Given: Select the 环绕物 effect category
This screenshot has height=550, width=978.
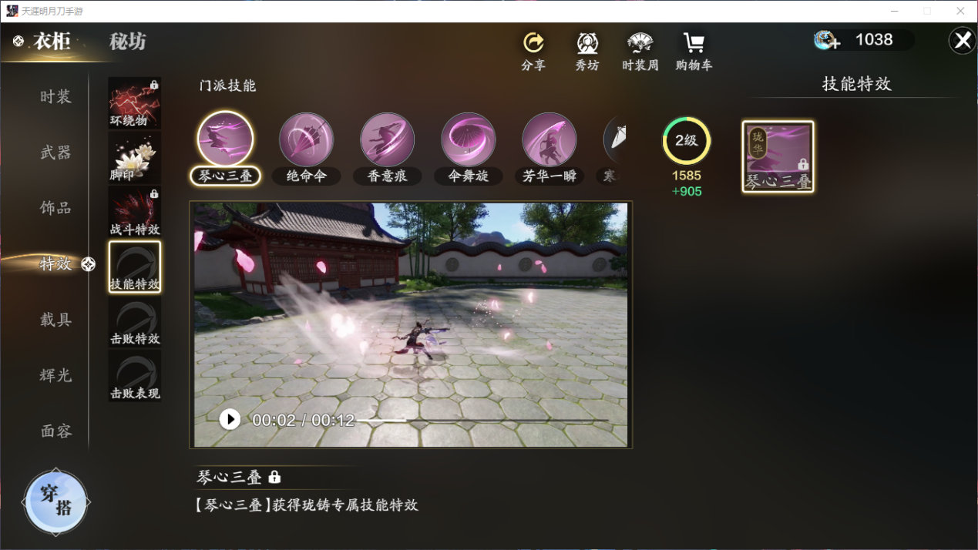Looking at the screenshot, I should pyautogui.click(x=135, y=102).
